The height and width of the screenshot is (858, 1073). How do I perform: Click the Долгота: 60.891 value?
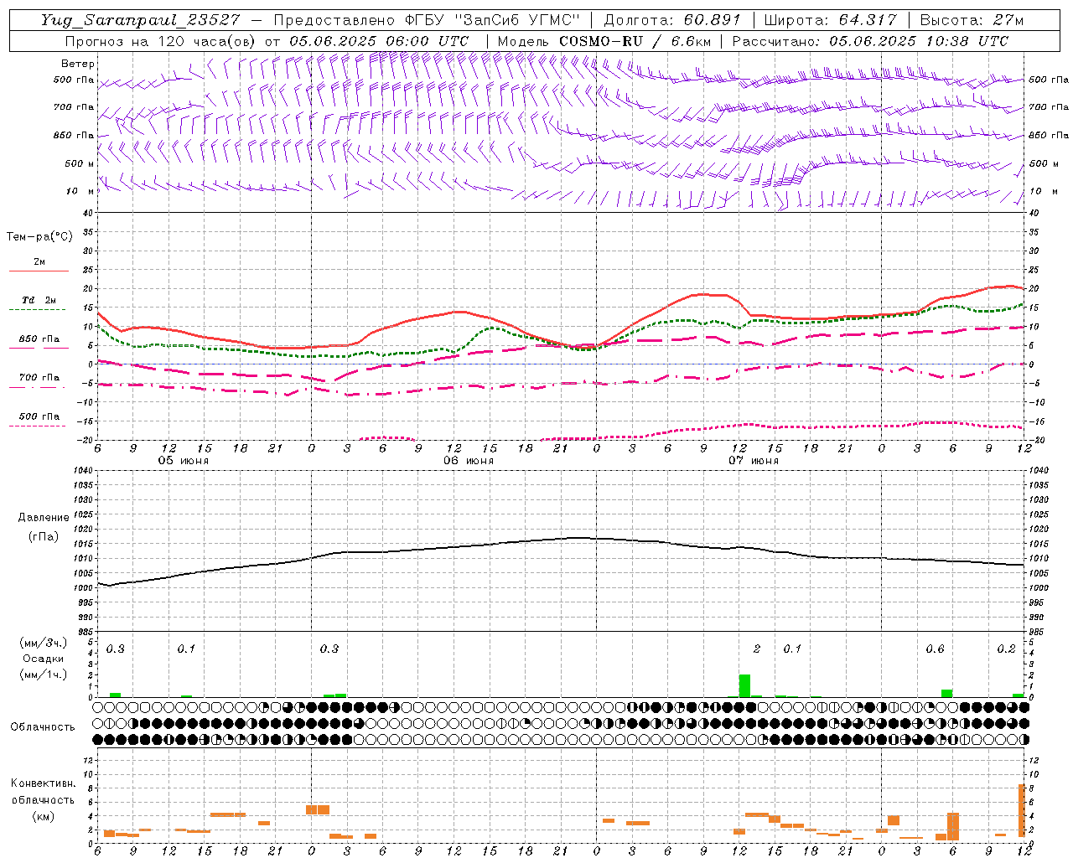coord(672,20)
